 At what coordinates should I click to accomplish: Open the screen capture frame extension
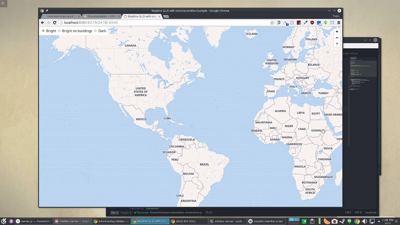[x=332, y=22]
